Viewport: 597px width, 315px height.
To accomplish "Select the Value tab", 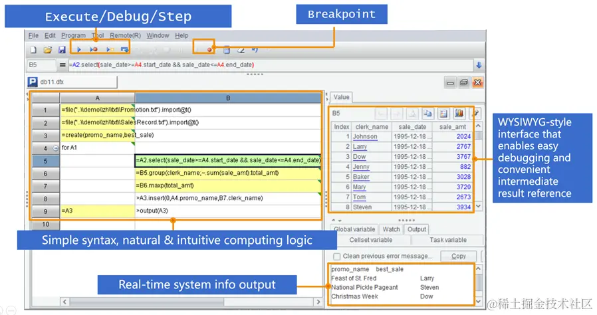I will pos(341,97).
